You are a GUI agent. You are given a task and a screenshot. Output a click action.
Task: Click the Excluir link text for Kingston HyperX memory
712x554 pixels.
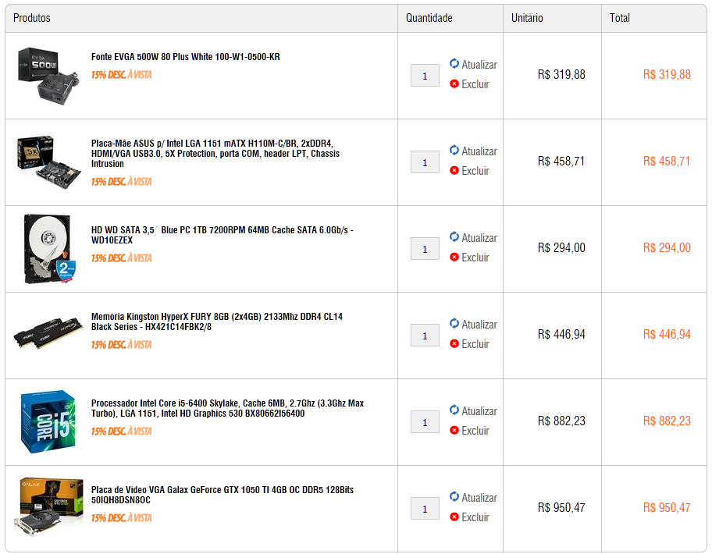click(x=475, y=344)
